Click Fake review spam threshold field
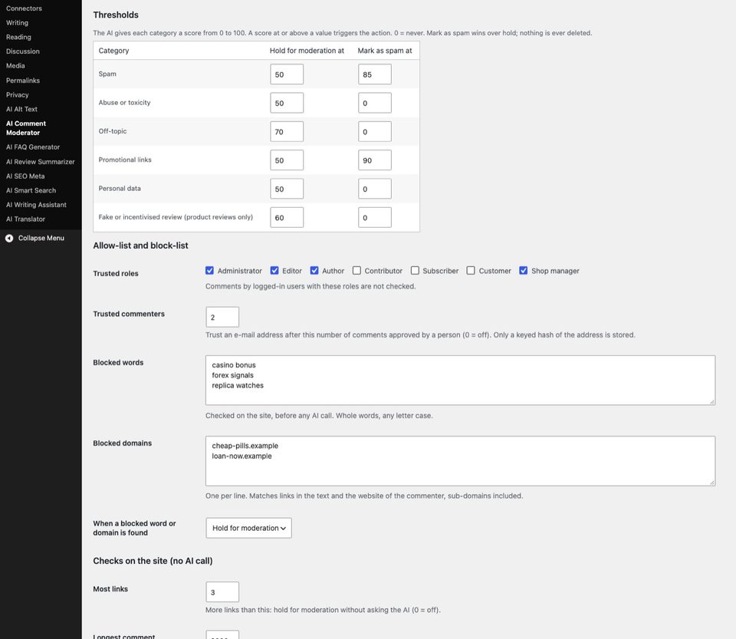The height and width of the screenshot is (639, 736). 375,218
